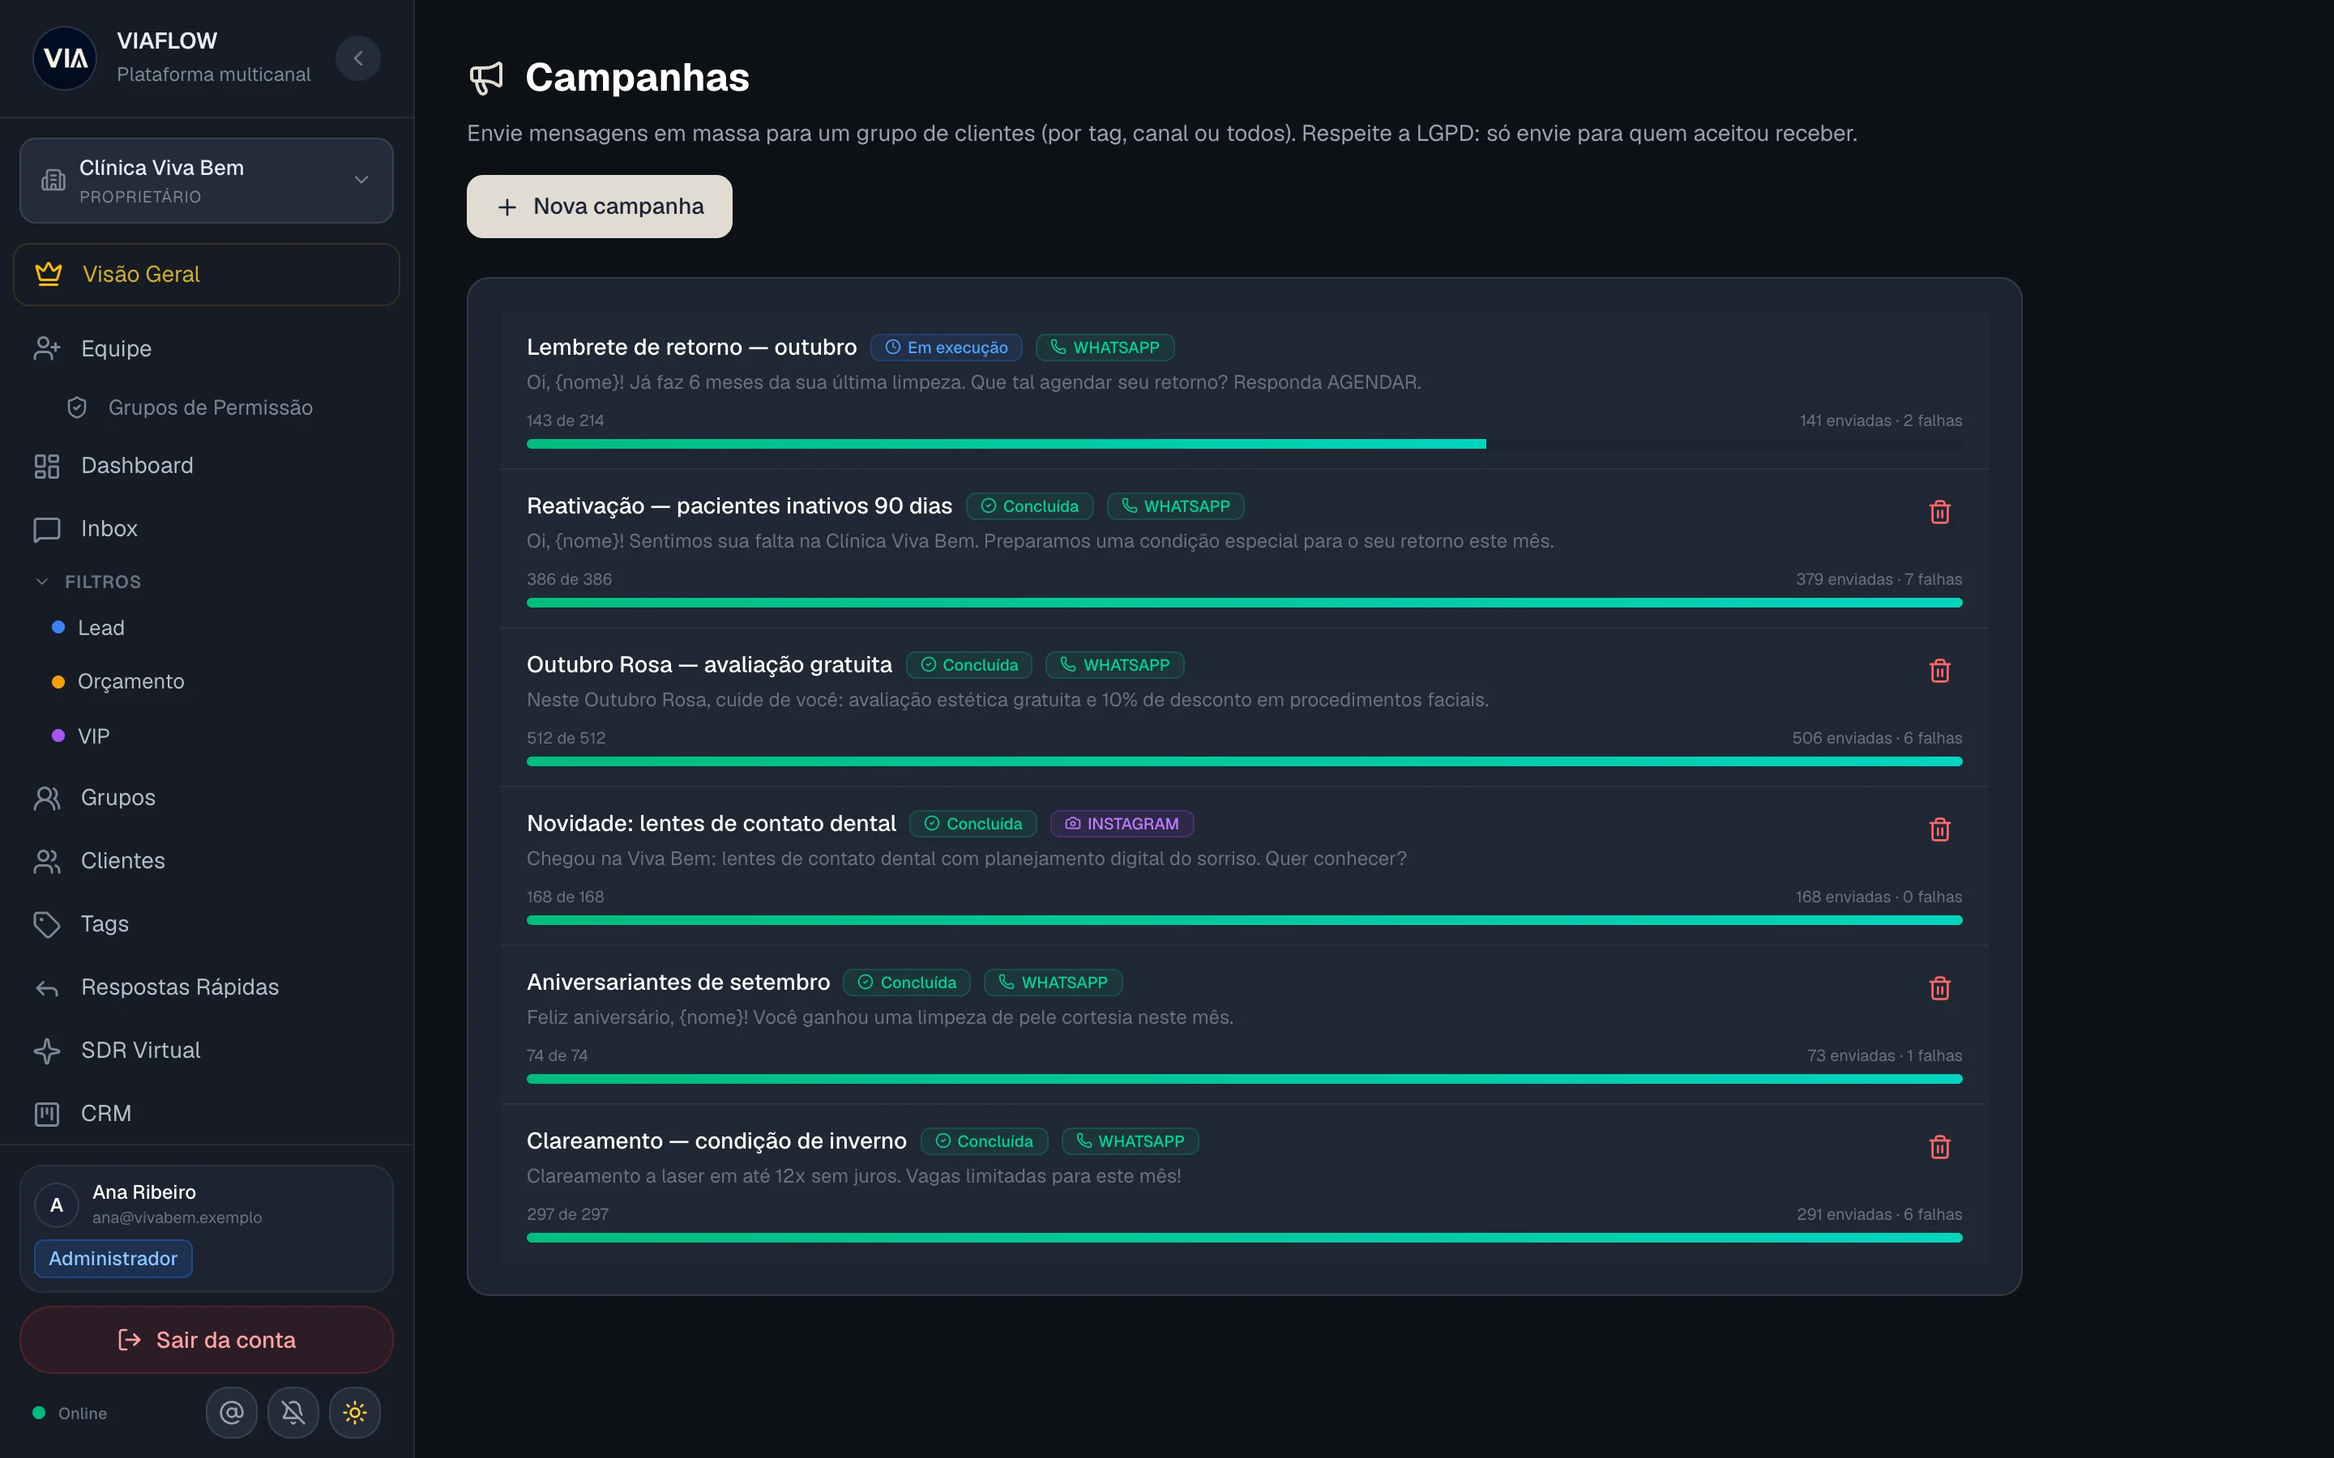Toggle muted notifications bell icon

pos(293,1413)
